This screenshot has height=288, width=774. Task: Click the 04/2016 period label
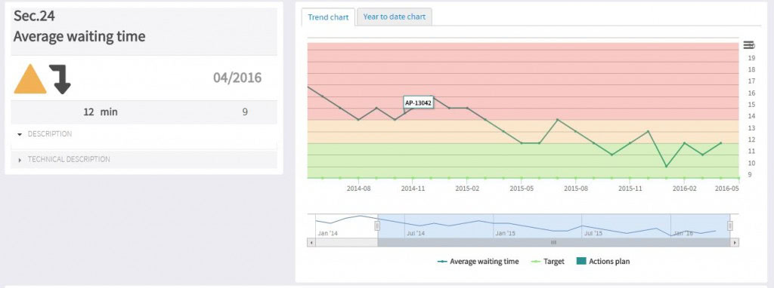pyautogui.click(x=237, y=78)
